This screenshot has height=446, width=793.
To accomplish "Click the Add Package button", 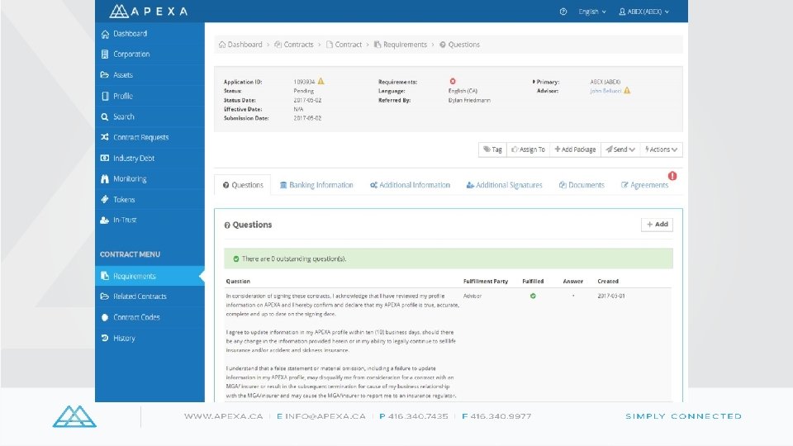I will tap(575, 149).
